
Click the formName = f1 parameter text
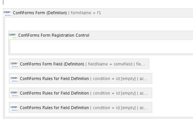[x=86, y=13]
